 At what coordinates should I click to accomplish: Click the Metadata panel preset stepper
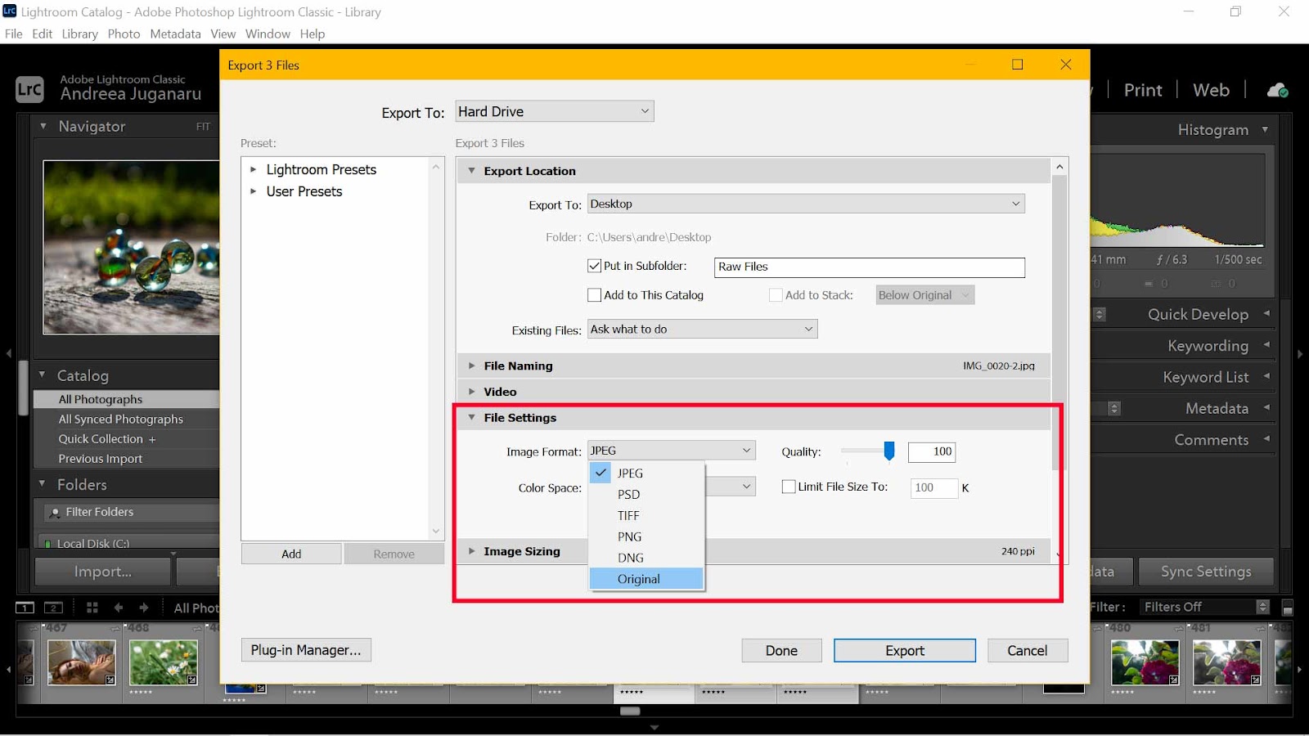[x=1114, y=408]
